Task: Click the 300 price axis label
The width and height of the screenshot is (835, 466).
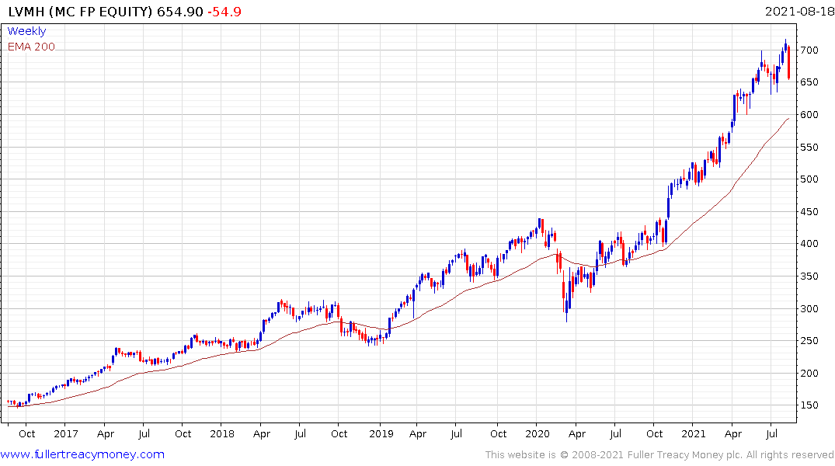Action: point(809,308)
